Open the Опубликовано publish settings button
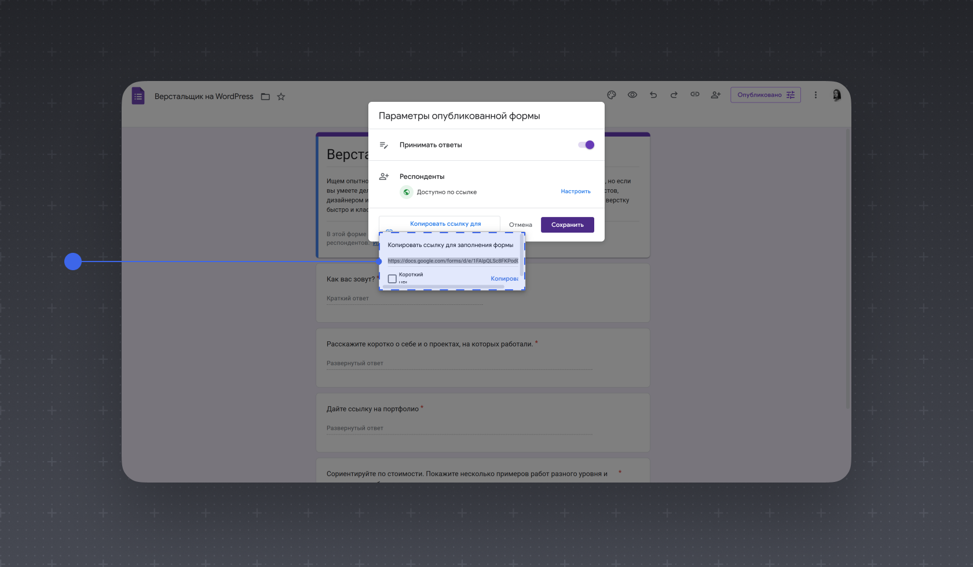Image resolution: width=973 pixels, height=567 pixels. pos(766,95)
